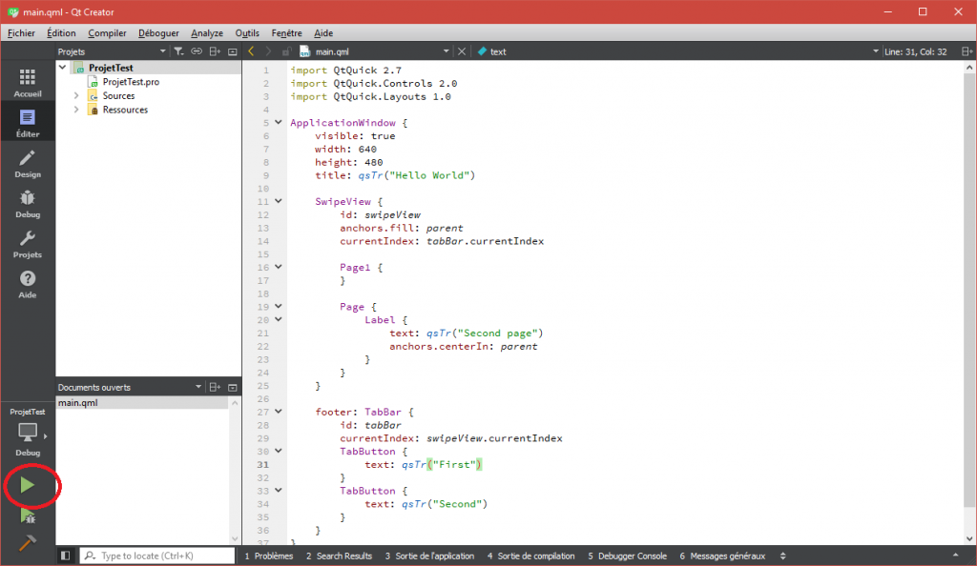Show the Debugger Console pane

pos(627,556)
